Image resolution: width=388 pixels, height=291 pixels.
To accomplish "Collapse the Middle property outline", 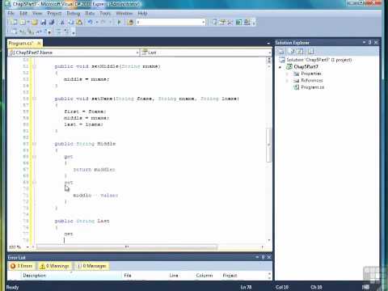I will [34, 144].
